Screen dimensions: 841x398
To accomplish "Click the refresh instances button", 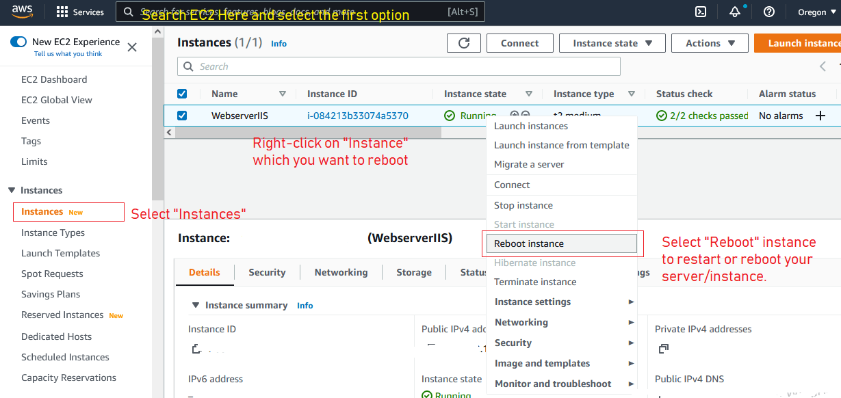I will (x=464, y=43).
